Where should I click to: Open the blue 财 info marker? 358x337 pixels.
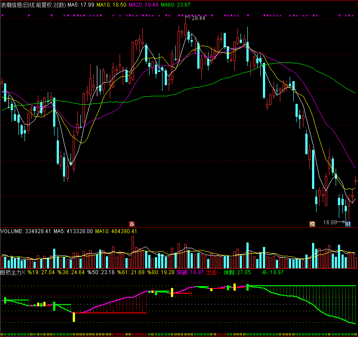coord(348,223)
